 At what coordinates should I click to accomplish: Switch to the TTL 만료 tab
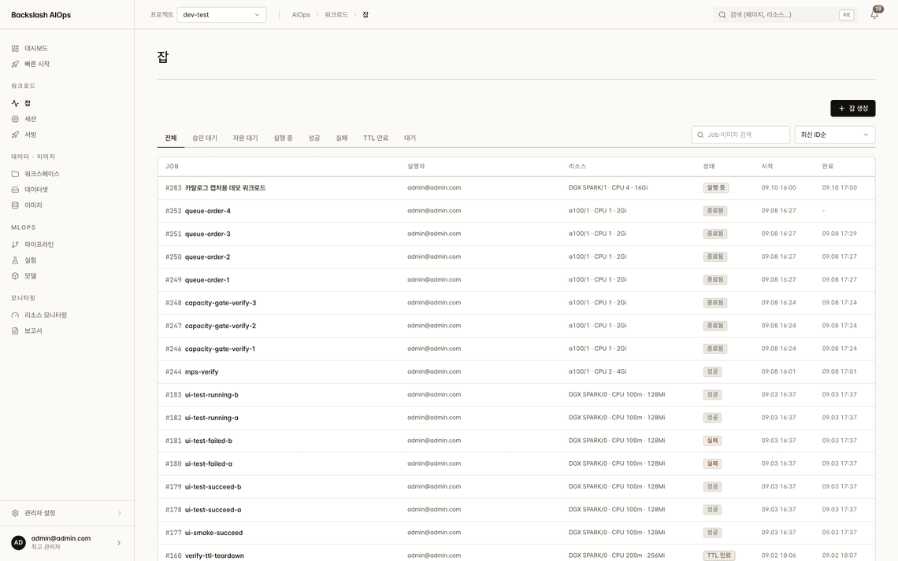[x=376, y=138]
